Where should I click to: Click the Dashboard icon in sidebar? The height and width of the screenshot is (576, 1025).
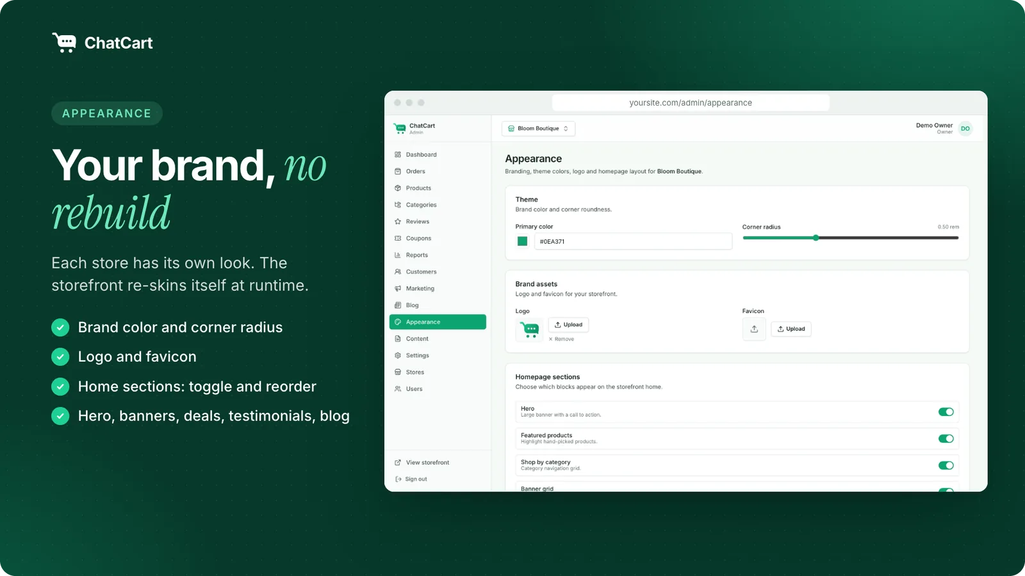(x=398, y=155)
